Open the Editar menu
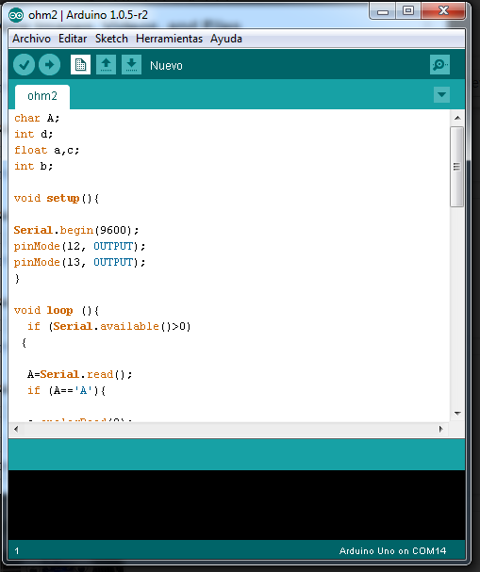This screenshot has width=480, height=572. tap(73, 39)
